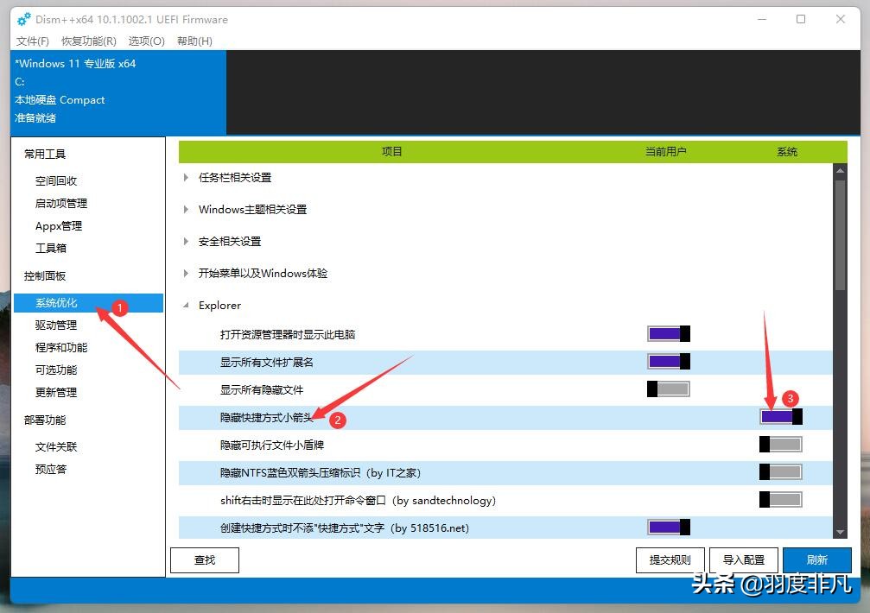Enable 显示所有隐藏文件
The image size is (870, 613).
coord(667,389)
